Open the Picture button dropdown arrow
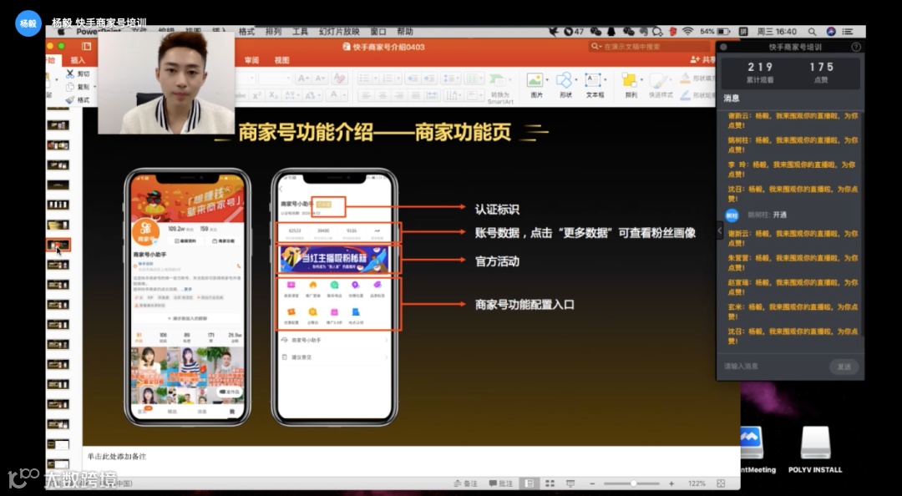The height and width of the screenshot is (496, 902). point(546,80)
